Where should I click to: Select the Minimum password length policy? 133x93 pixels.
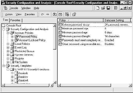coord(76,36)
